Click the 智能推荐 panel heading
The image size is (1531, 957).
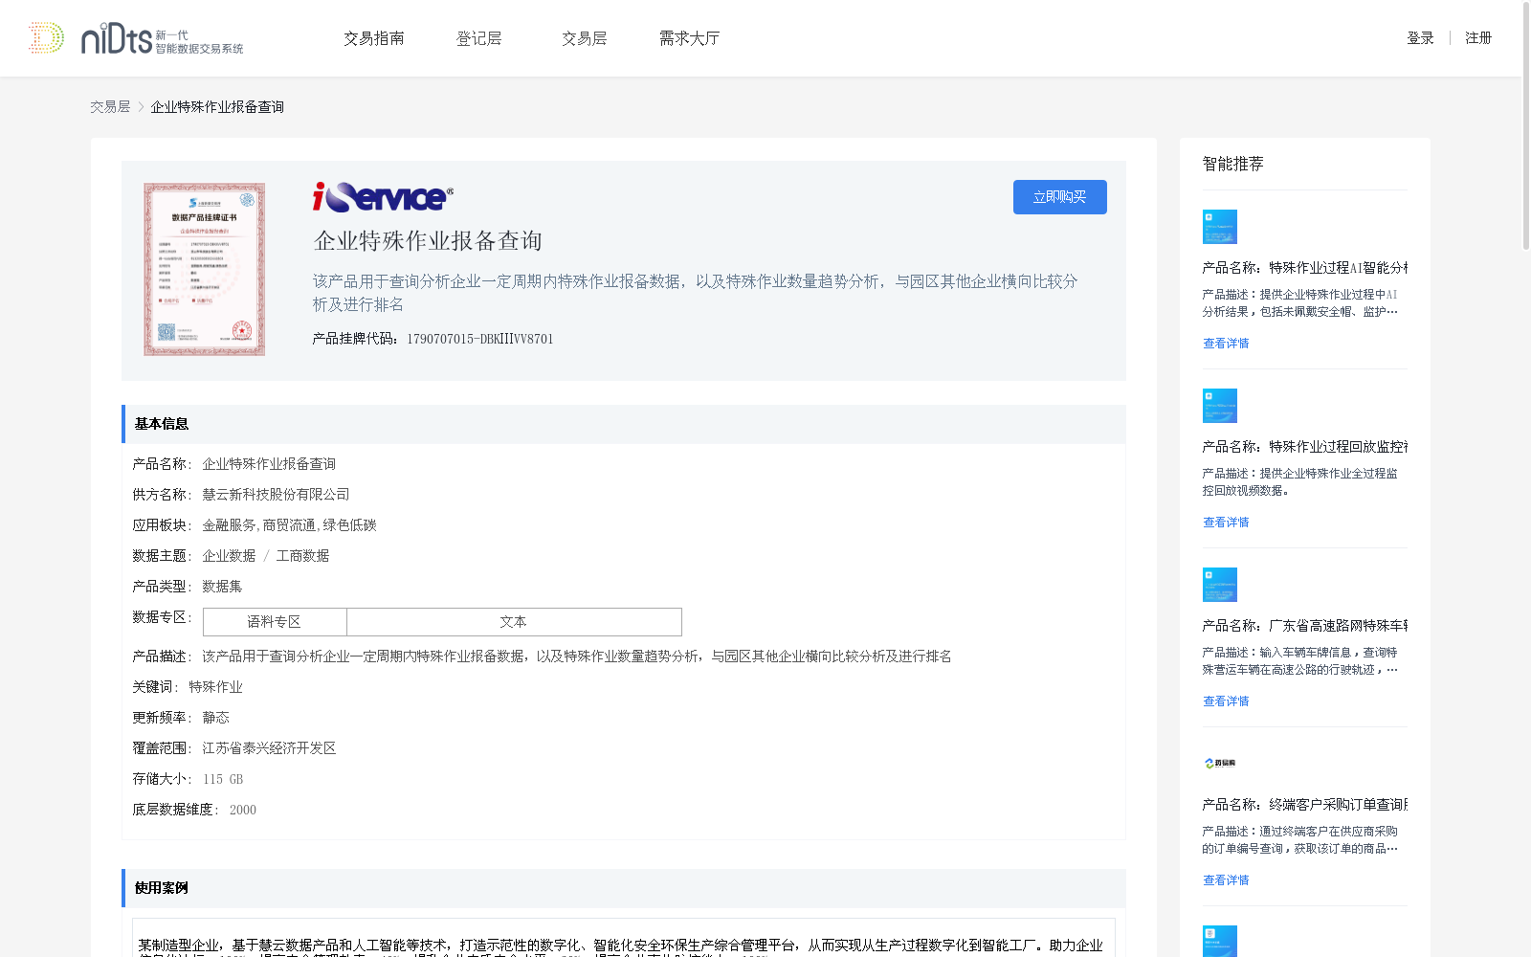click(x=1233, y=164)
